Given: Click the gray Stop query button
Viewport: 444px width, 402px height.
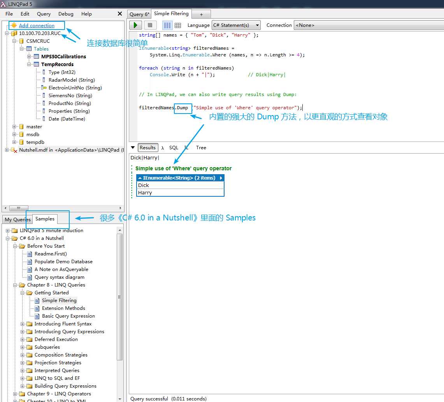Looking at the screenshot, I should [x=150, y=25].
